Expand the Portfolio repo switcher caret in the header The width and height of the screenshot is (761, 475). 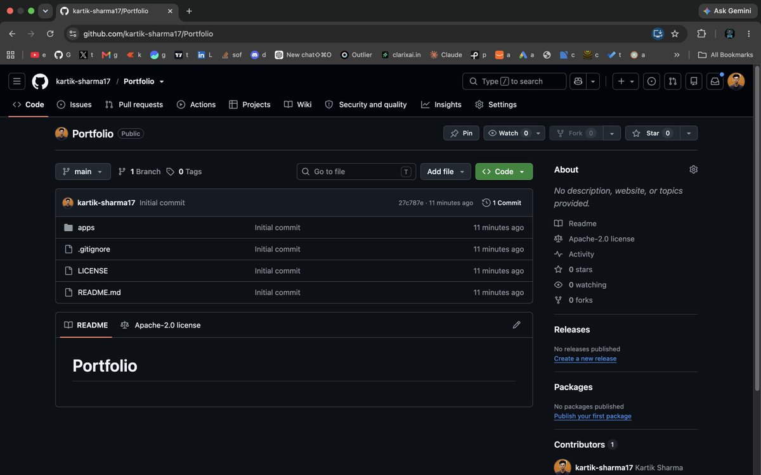click(162, 82)
